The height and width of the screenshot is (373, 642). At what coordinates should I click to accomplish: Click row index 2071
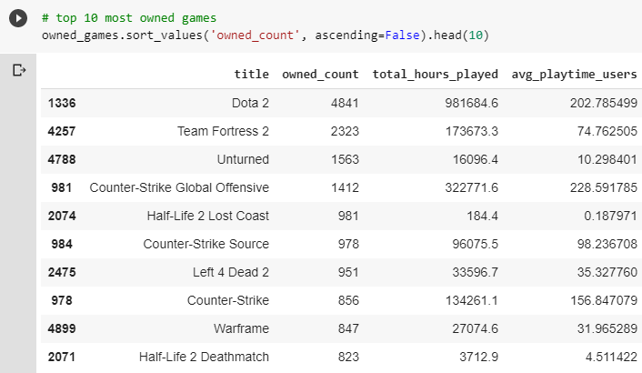(62, 357)
